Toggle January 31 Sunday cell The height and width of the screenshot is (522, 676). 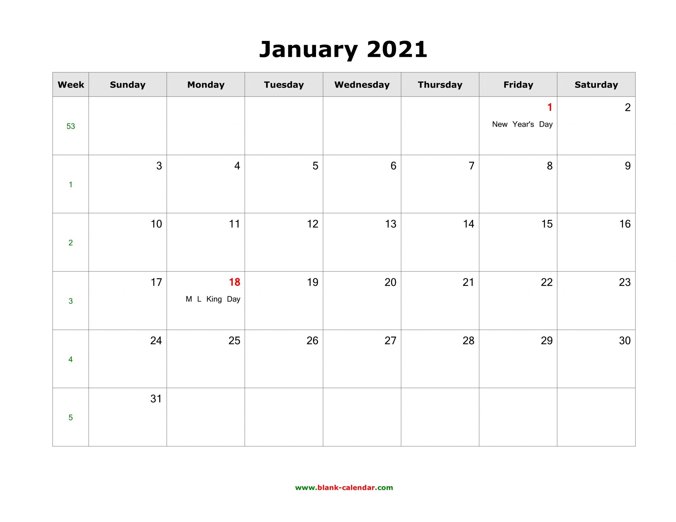click(x=127, y=414)
